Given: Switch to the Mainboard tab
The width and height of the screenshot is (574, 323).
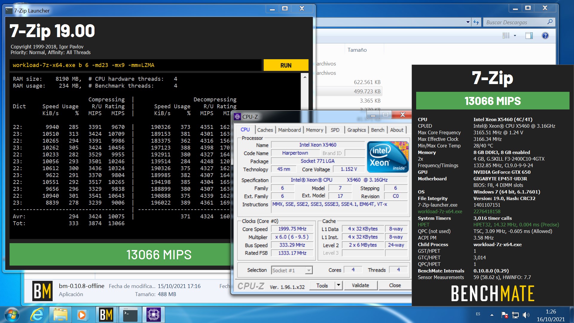Looking at the screenshot, I should [289, 130].
